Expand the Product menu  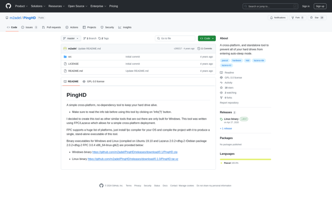21,6
